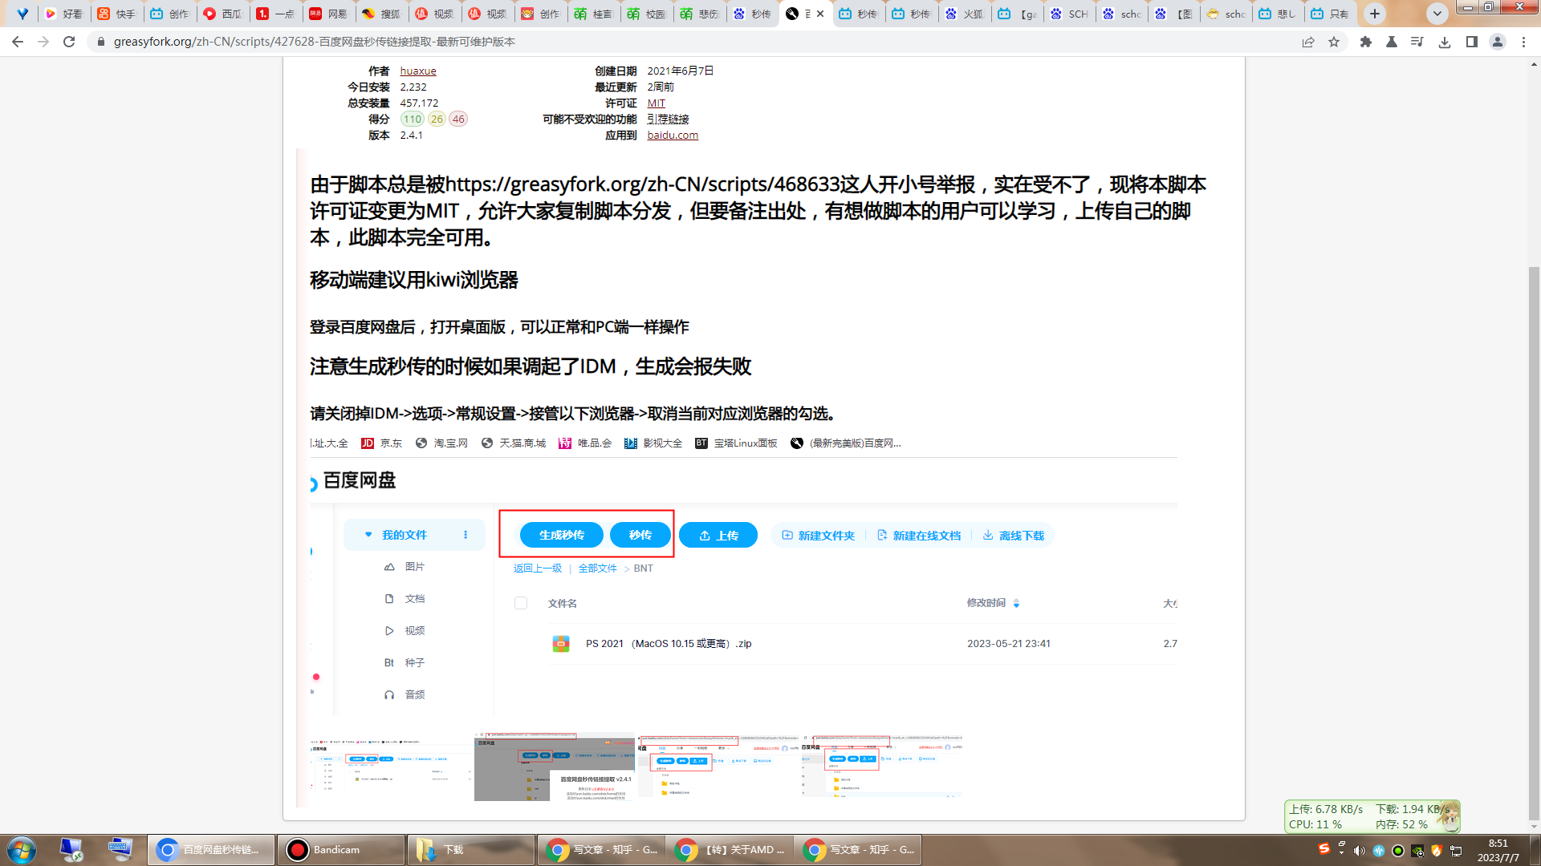This screenshot has height=866, width=1541.
Task: Check the select-all files checkbox
Action: click(x=521, y=602)
